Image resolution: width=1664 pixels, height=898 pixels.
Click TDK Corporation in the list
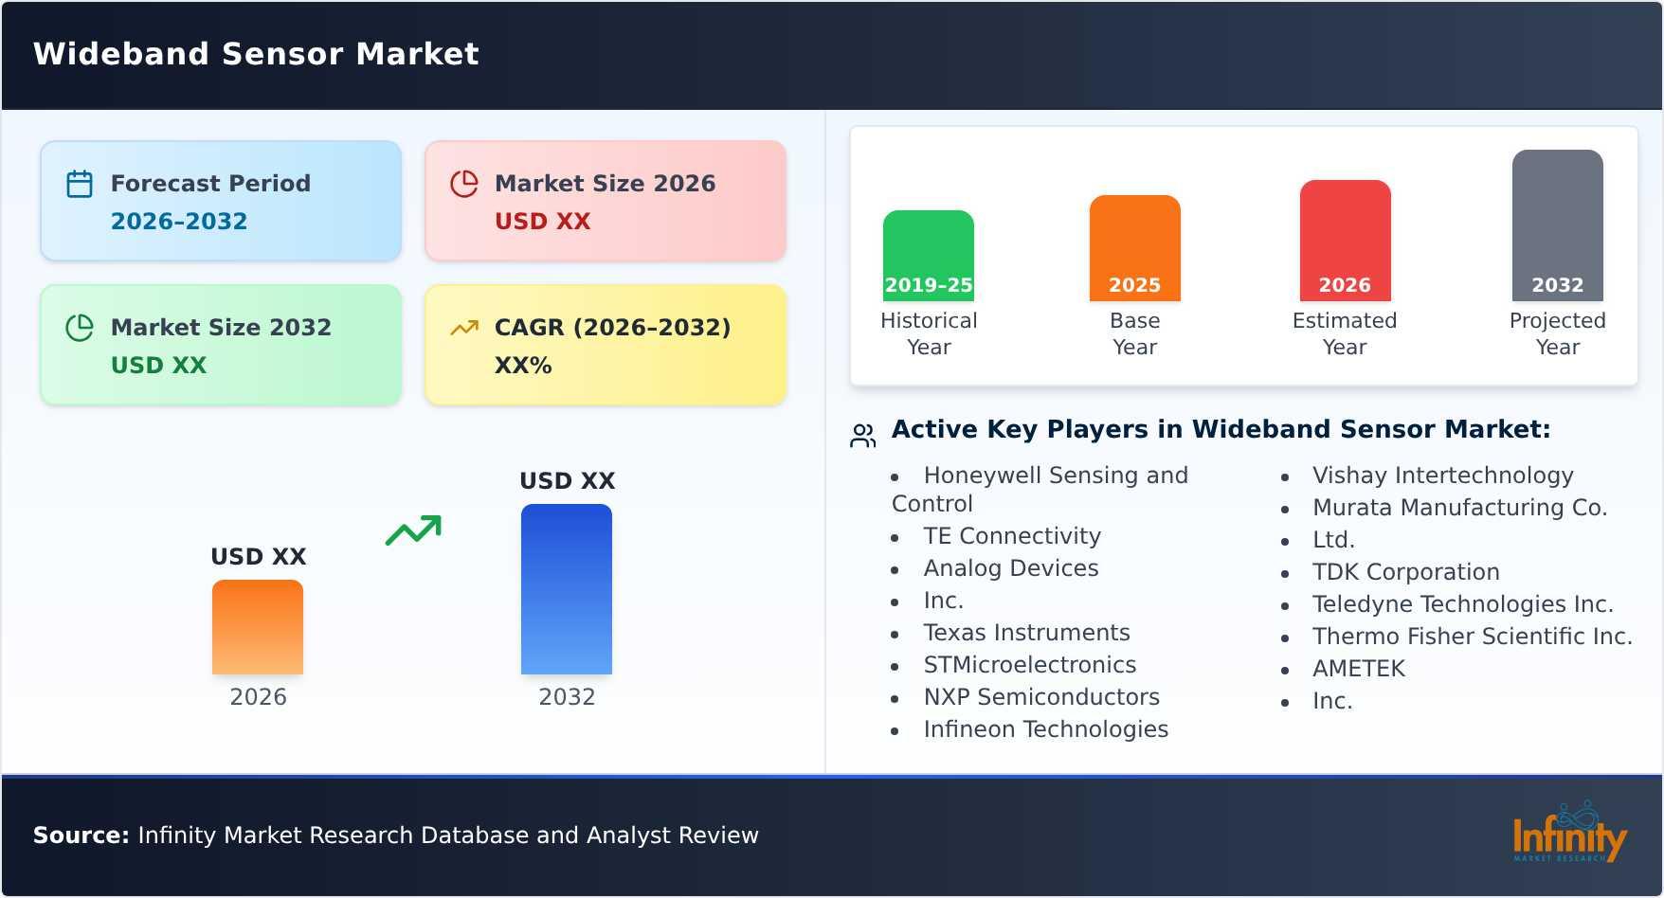pos(1405,572)
